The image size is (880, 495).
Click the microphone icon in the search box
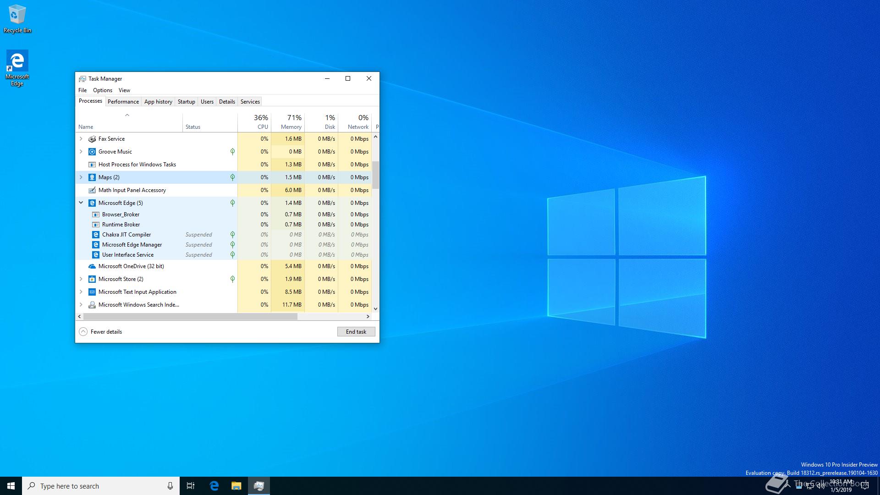click(x=170, y=486)
